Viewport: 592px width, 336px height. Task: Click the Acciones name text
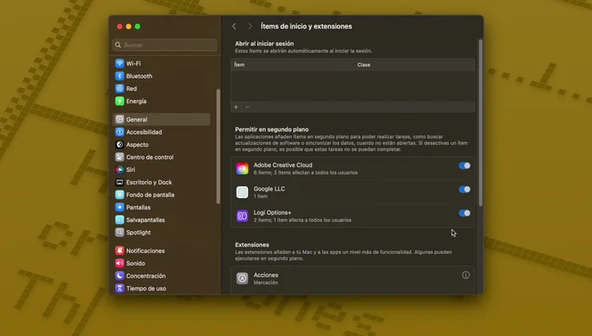pos(266,275)
